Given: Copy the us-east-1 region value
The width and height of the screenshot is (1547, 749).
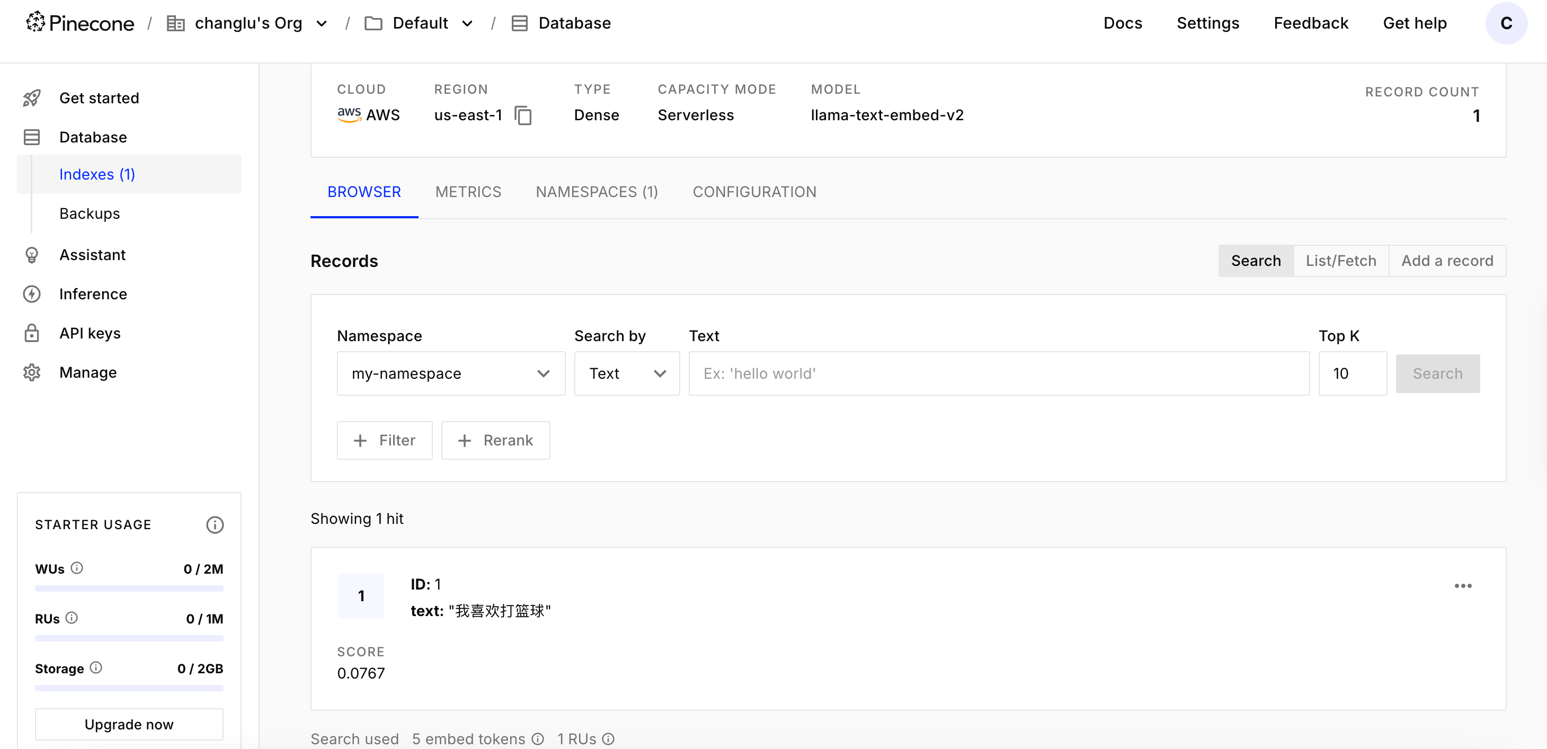Looking at the screenshot, I should coord(523,115).
